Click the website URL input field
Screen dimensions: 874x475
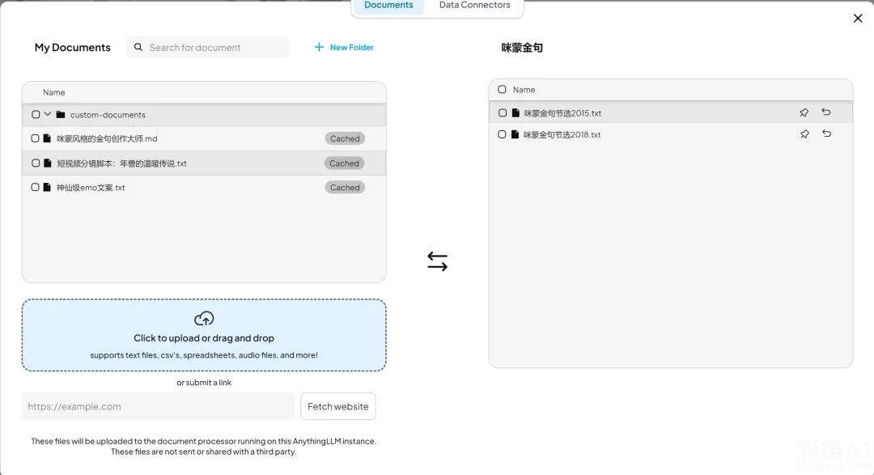tap(159, 406)
